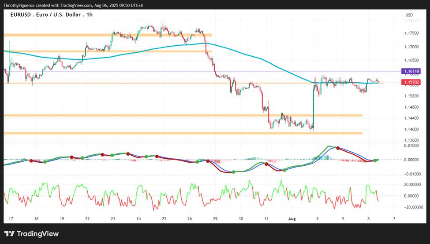Screen dimensions: 430x244
Task: Click the 20.00000 oscillator scale label
Action: pyautogui.click(x=411, y=185)
